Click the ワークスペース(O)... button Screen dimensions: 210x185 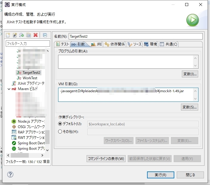coord(119,141)
